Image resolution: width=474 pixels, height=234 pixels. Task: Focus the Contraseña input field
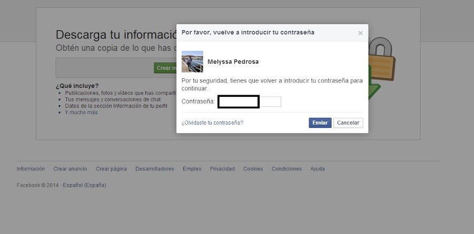(250, 101)
